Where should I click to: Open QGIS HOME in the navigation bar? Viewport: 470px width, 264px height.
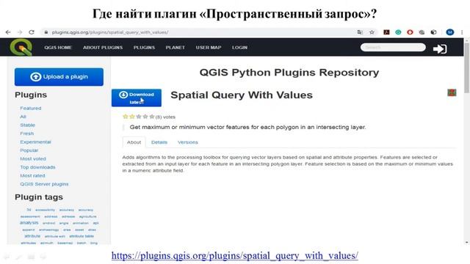[58, 47]
